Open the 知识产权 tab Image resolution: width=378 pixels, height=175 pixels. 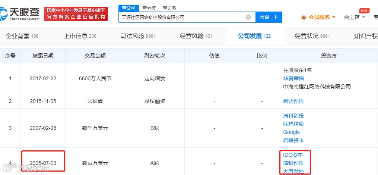pyautogui.click(x=365, y=36)
